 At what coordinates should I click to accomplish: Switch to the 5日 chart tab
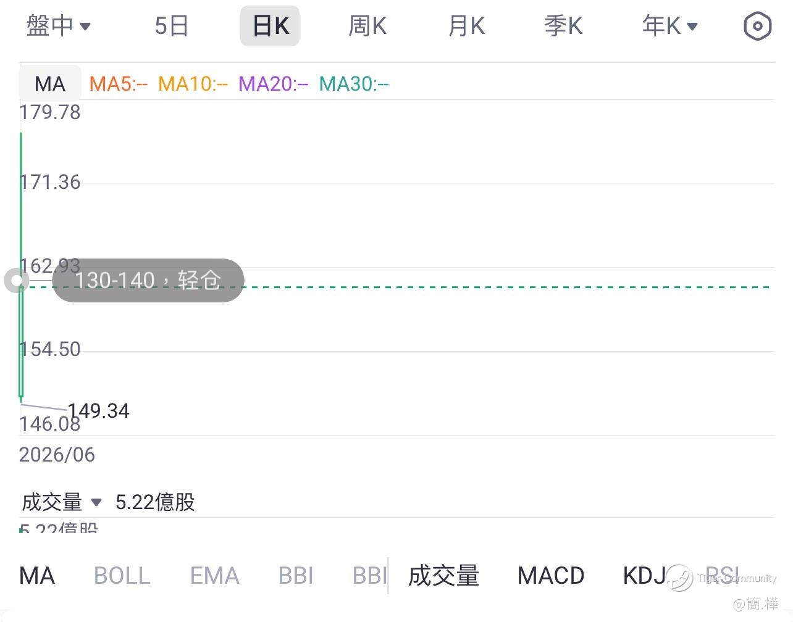[171, 26]
